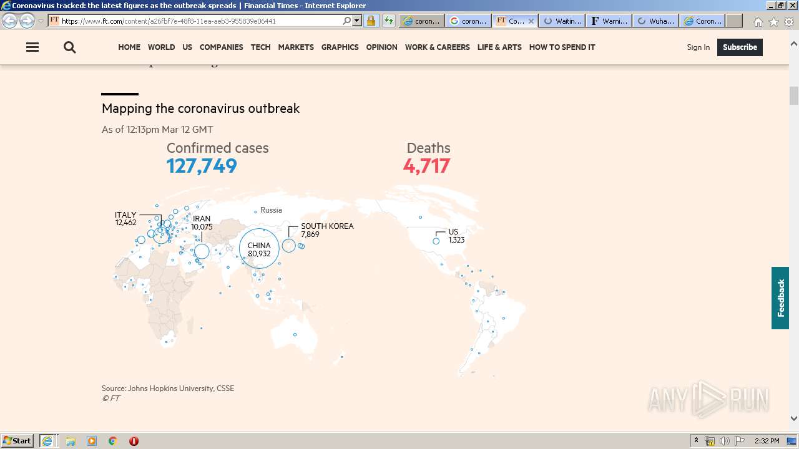The width and height of the screenshot is (799, 449).
Task: Switch to the 'Waitin...' tab
Action: tap(562, 21)
